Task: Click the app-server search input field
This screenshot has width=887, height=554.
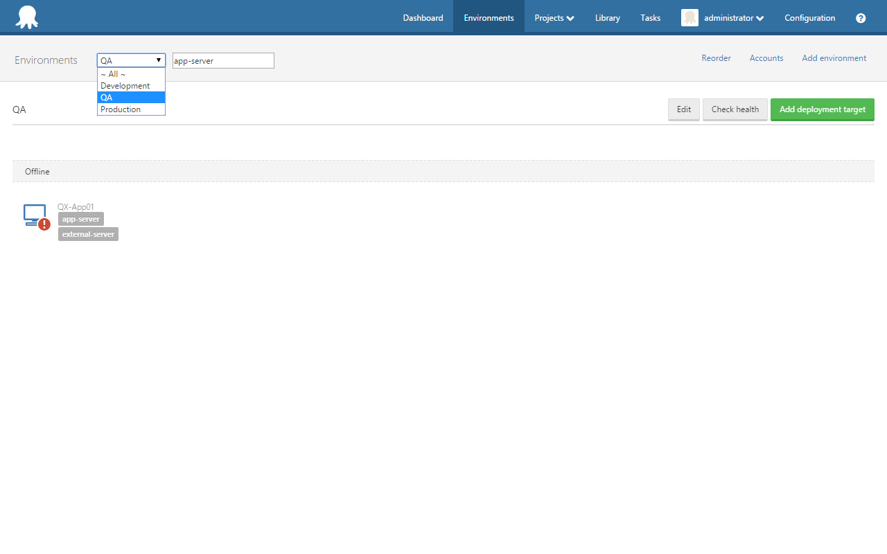Action: (x=222, y=60)
